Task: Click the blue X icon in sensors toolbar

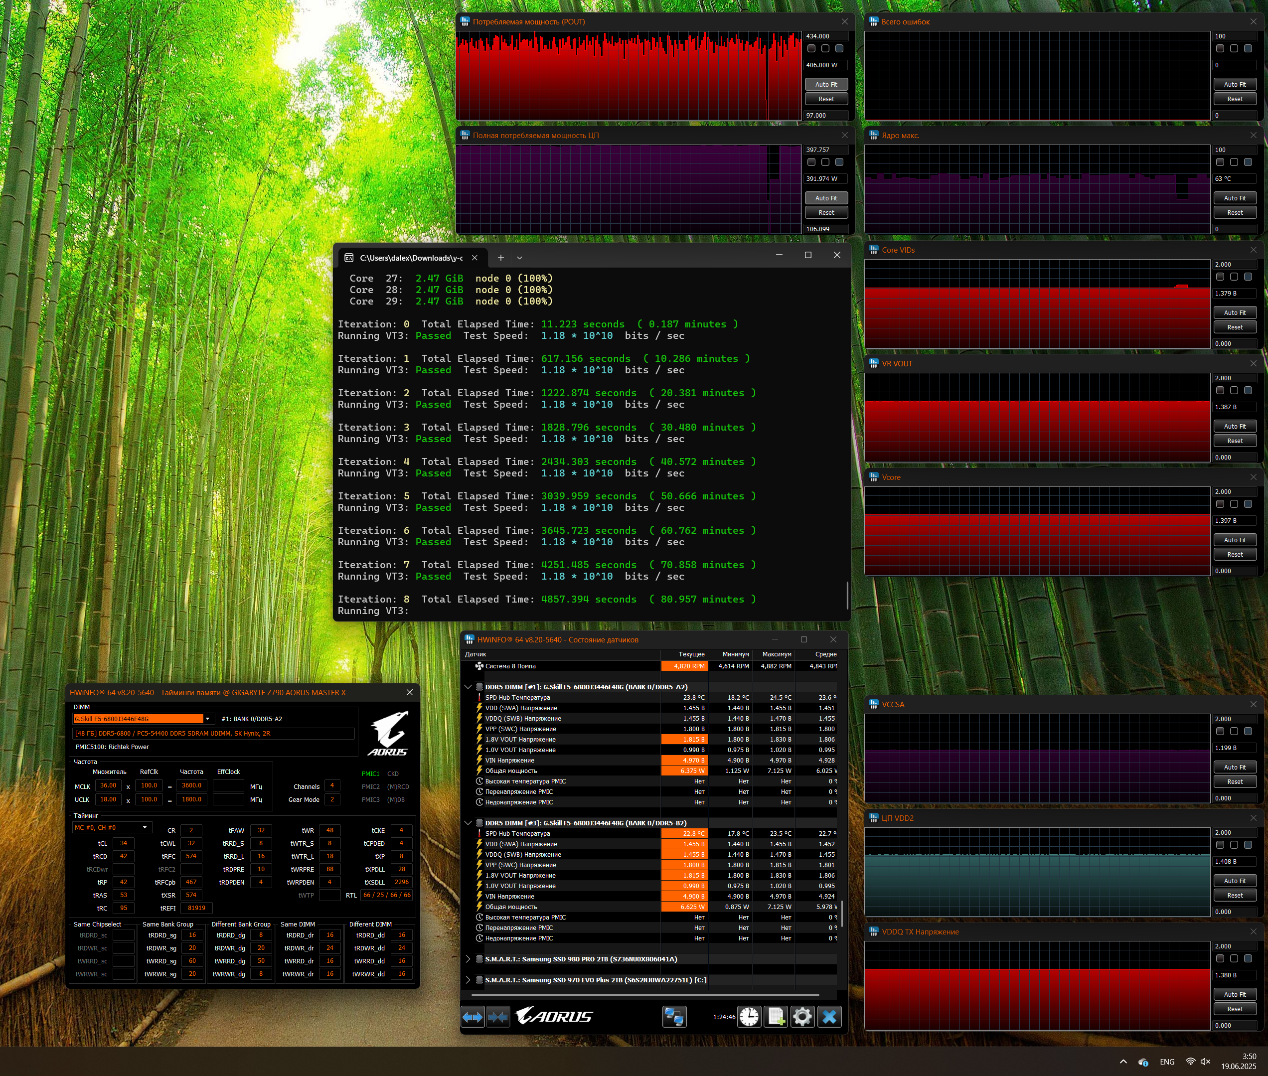Action: point(829,1017)
